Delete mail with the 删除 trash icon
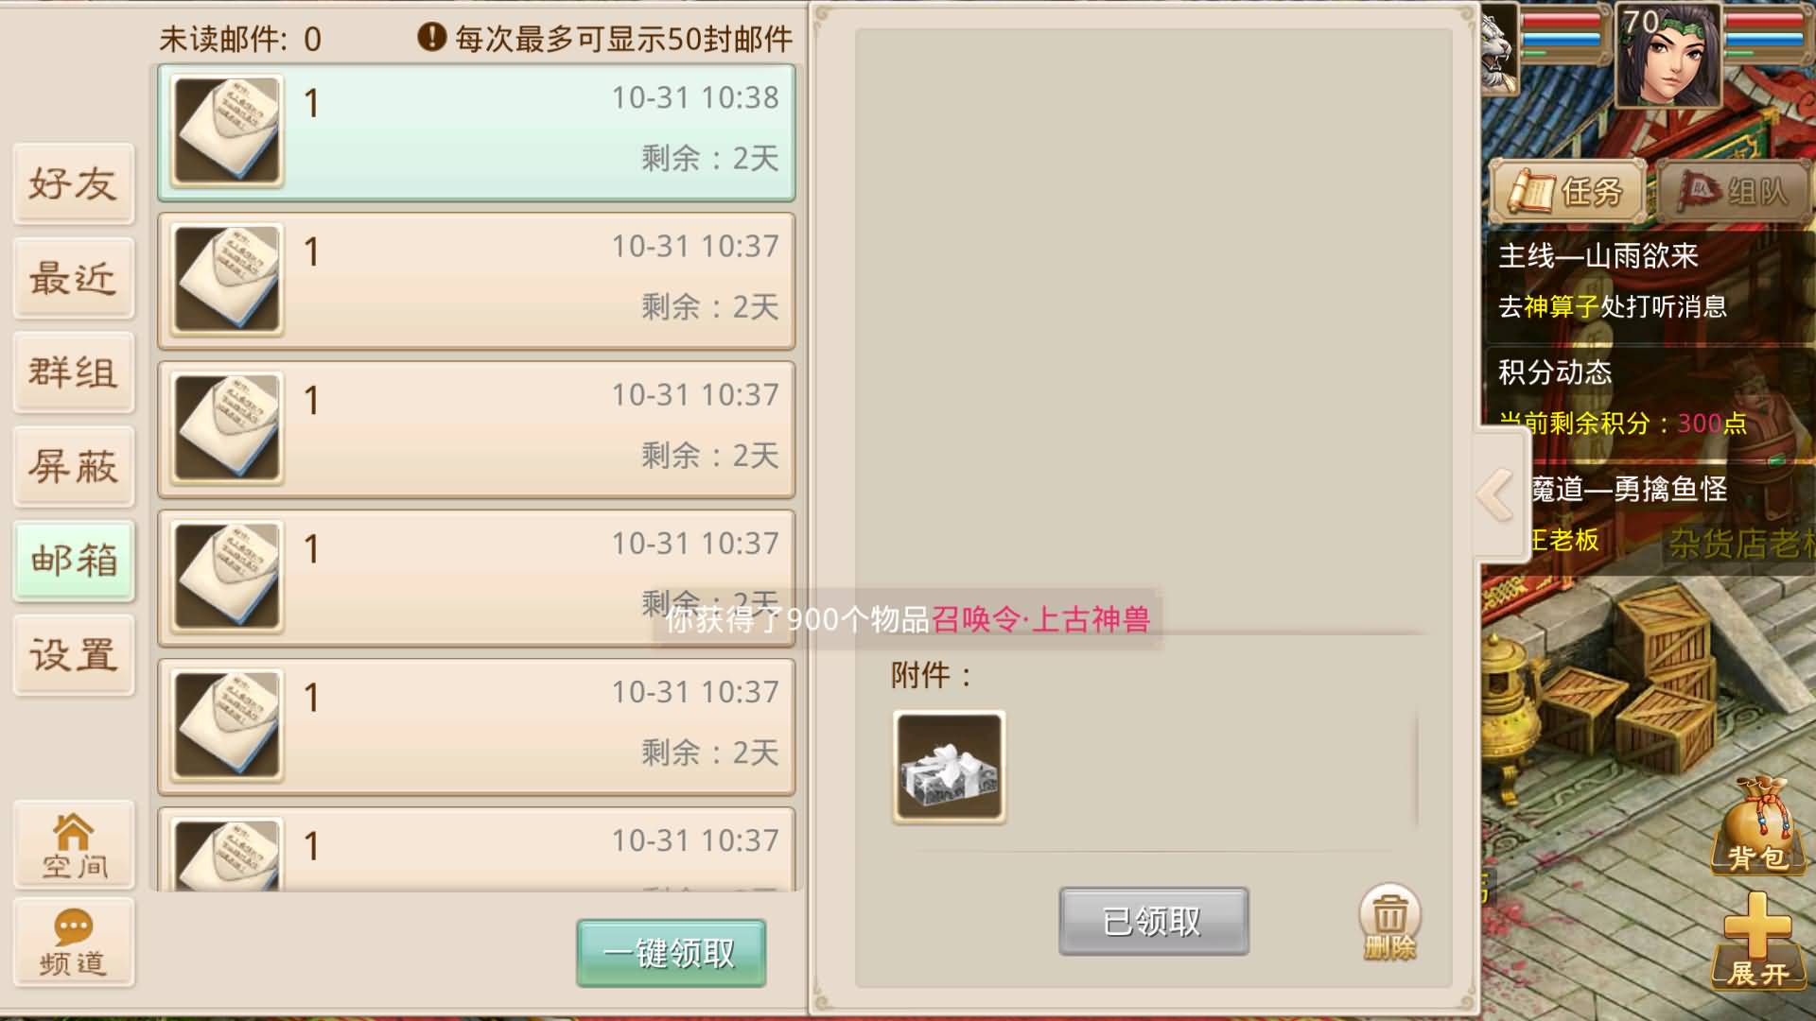 (x=1389, y=923)
